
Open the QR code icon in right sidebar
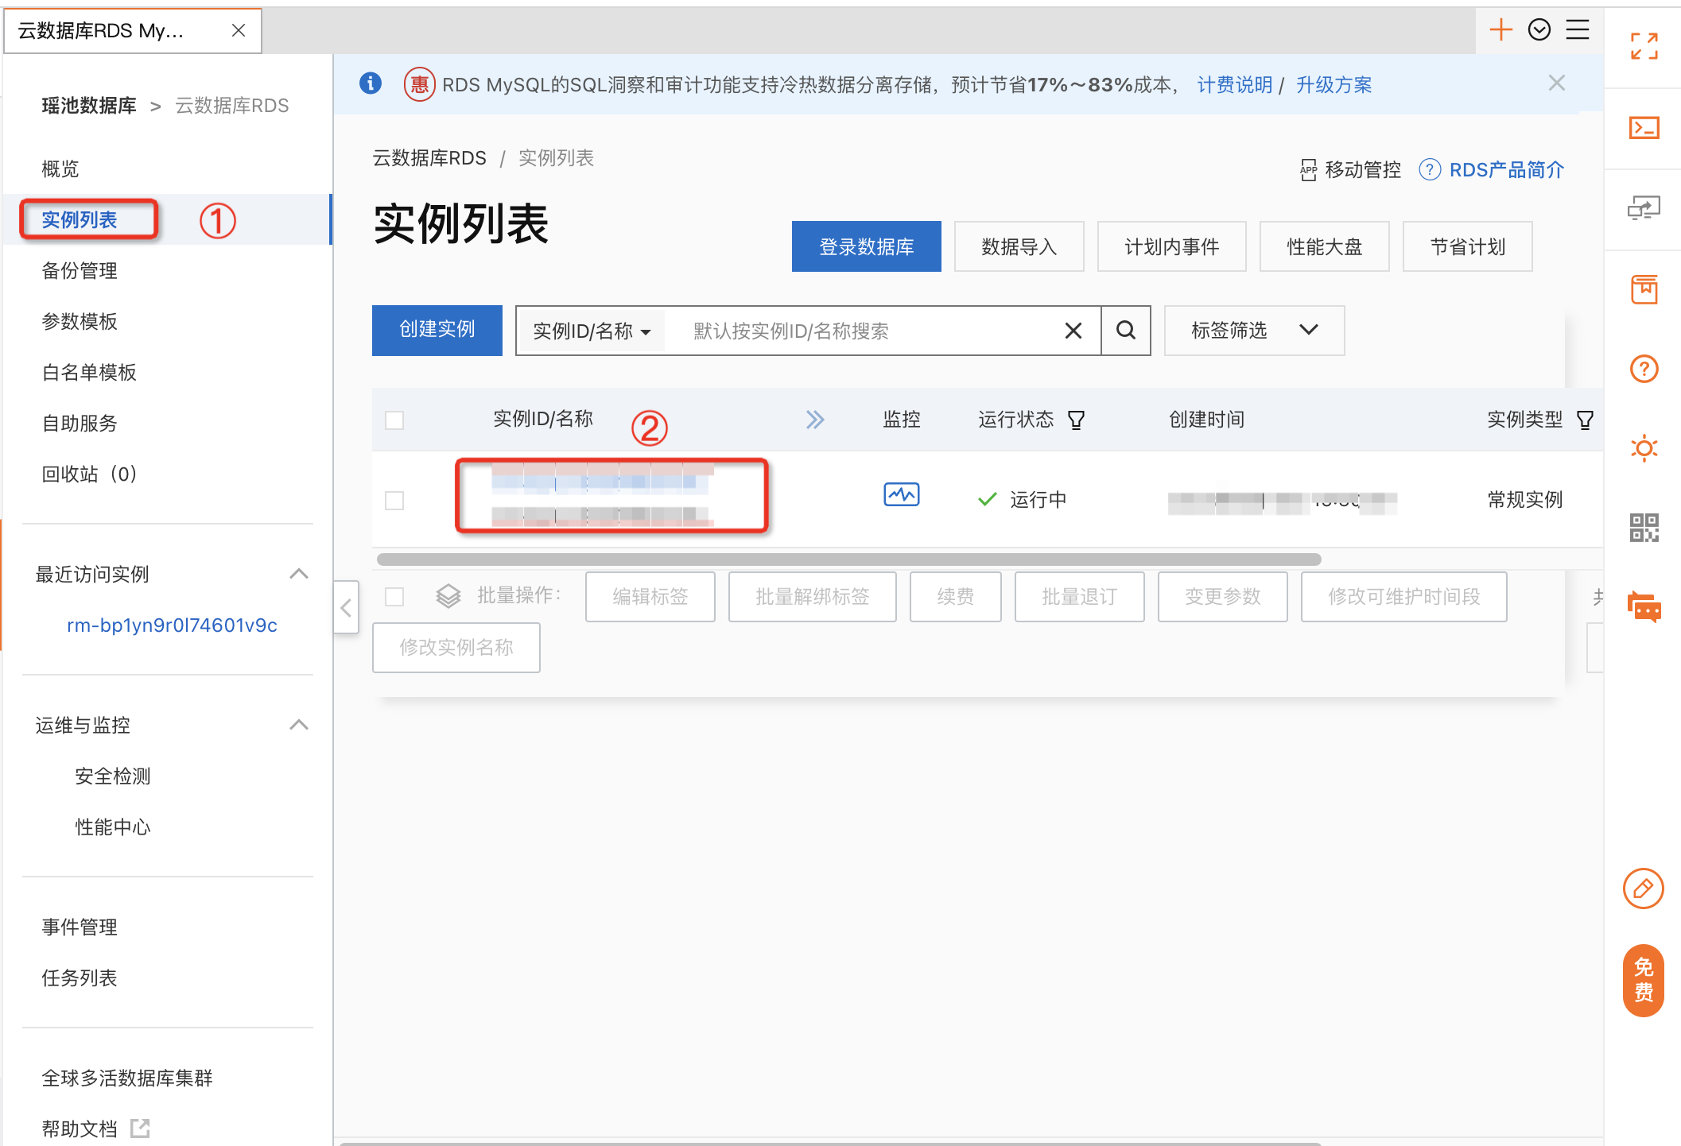coord(1644,528)
